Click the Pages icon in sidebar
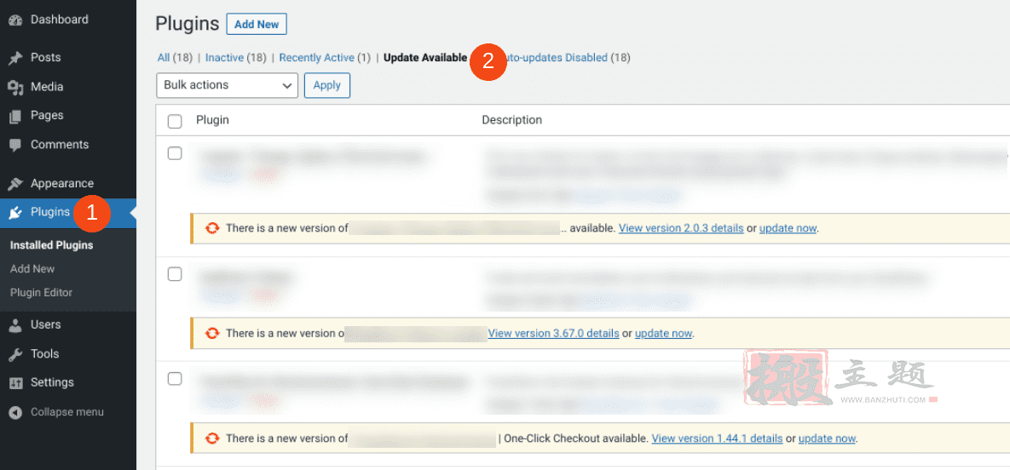 click(15, 116)
